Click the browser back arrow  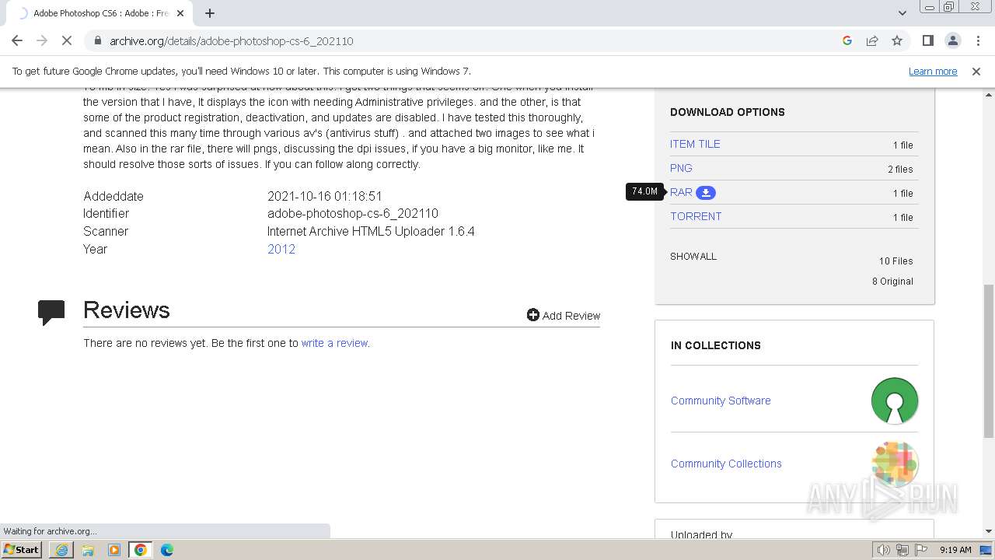[17, 40]
